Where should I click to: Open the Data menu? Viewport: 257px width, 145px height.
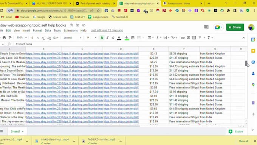48,31
